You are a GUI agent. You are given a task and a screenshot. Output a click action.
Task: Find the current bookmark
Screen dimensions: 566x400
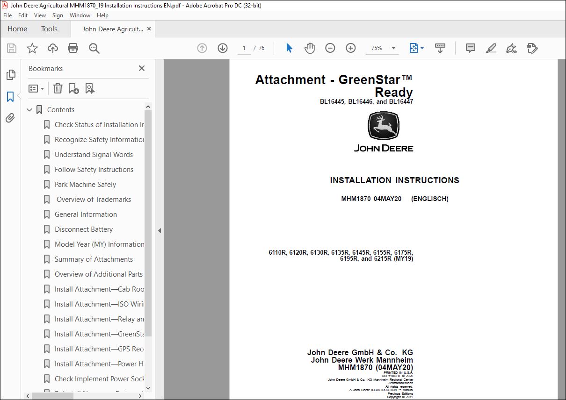(x=90, y=88)
